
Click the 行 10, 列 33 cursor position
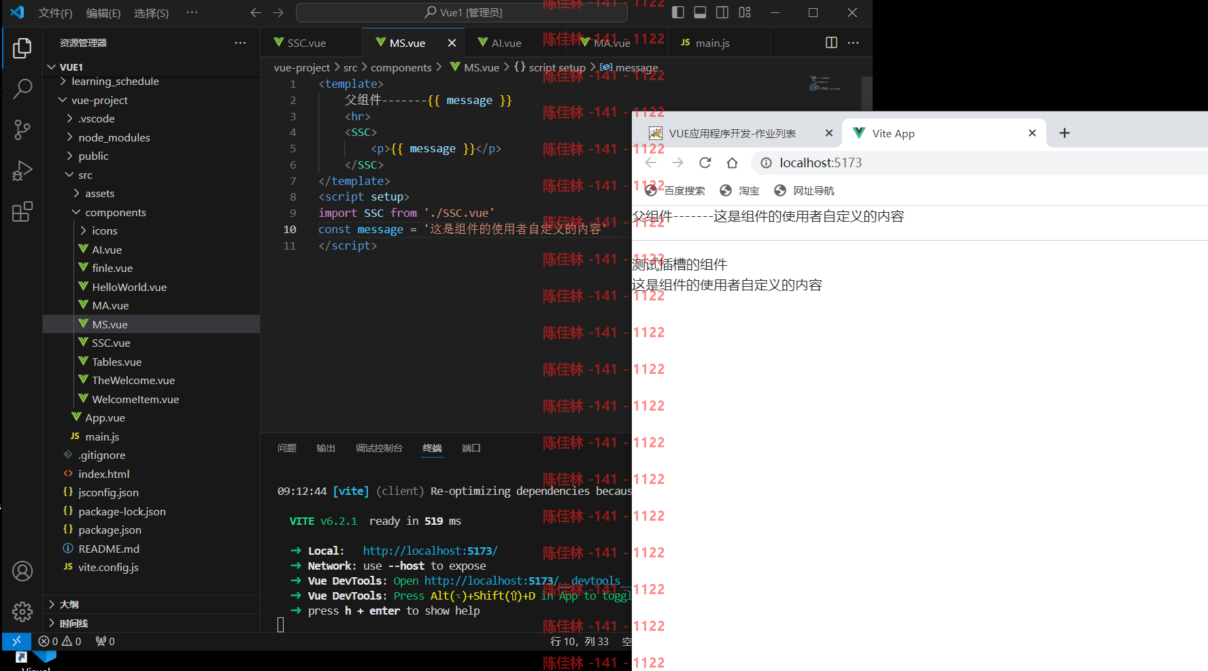pyautogui.click(x=579, y=641)
